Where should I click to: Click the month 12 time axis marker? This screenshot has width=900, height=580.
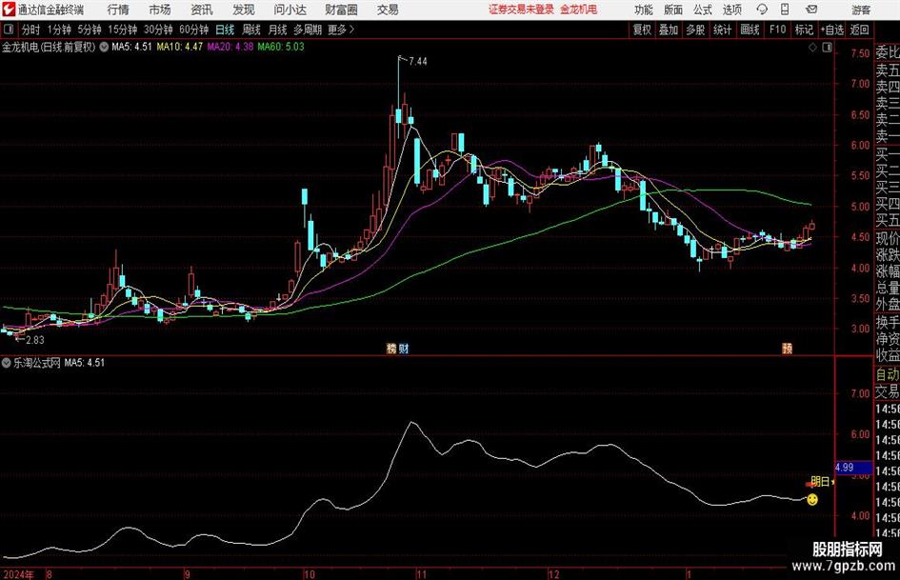click(x=553, y=574)
